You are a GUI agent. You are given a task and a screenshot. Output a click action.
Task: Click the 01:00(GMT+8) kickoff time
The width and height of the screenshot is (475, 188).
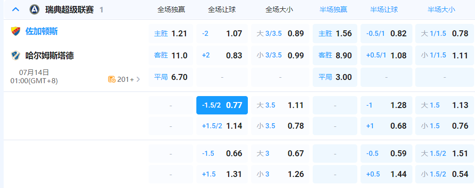click(x=34, y=81)
